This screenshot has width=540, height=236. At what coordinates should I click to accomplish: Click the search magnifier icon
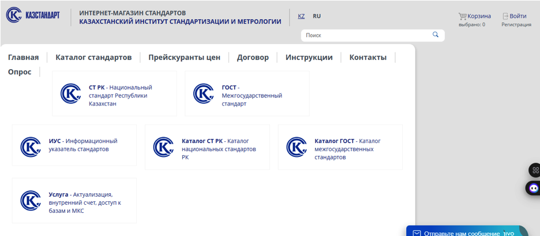click(436, 35)
